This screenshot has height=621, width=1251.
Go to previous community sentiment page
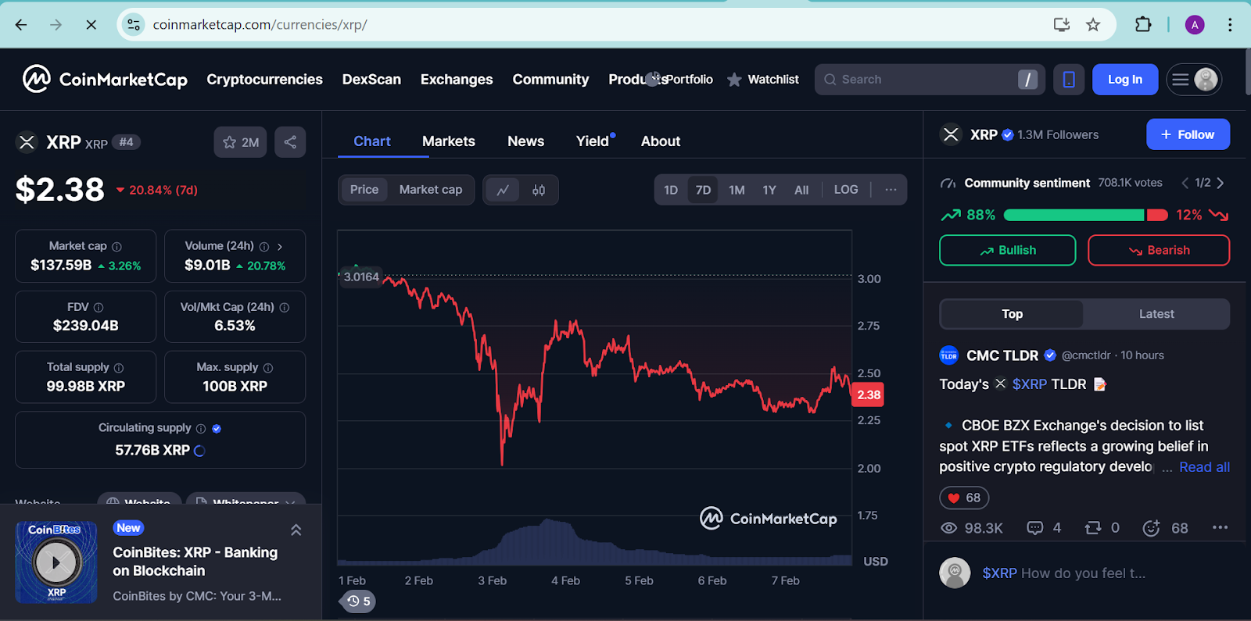tap(1185, 183)
